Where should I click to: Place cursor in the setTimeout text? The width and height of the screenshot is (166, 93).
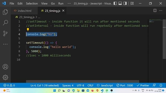[x=34, y=43]
